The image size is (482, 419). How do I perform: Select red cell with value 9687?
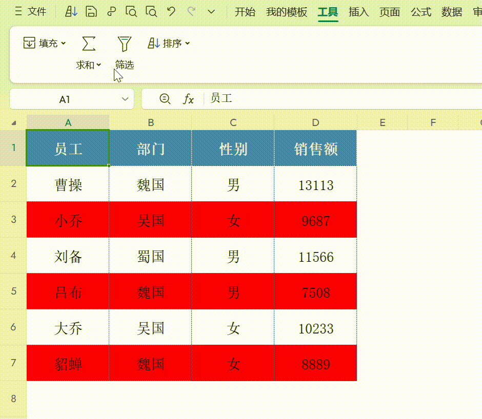point(315,220)
